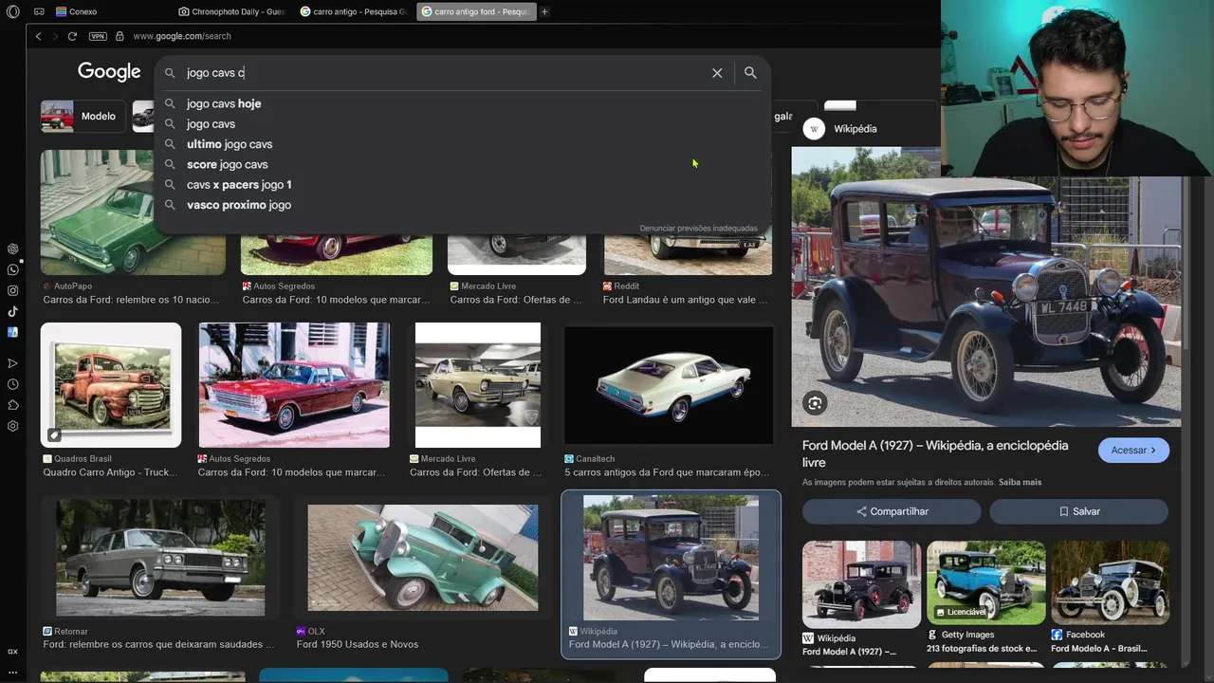Select the 'carro antigo ford' active tab
Screen dimensions: 1214x683
[475, 11]
